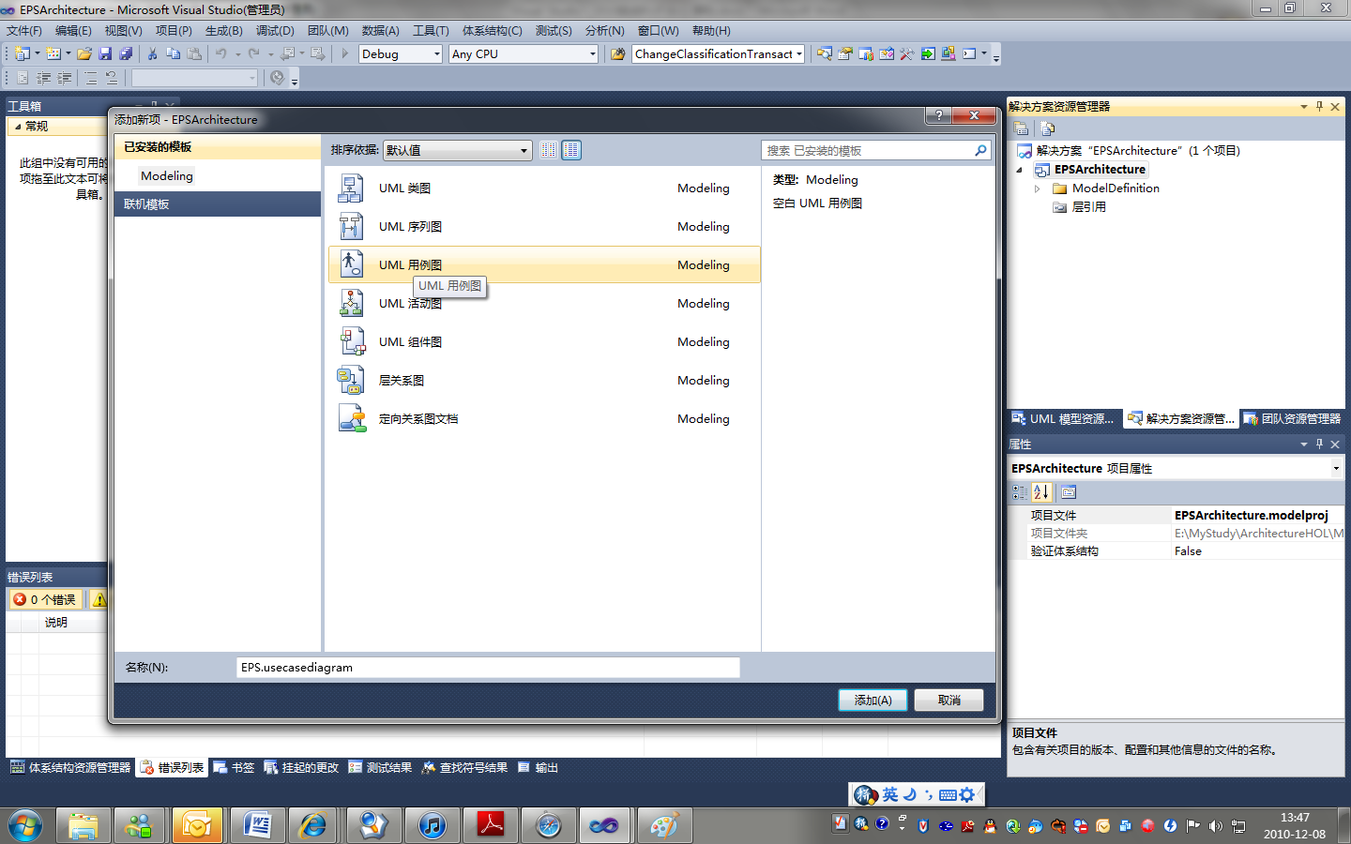Screen dimensions: 1351x844
Task: Click the Copy icon in toolbar
Action: point(173,54)
